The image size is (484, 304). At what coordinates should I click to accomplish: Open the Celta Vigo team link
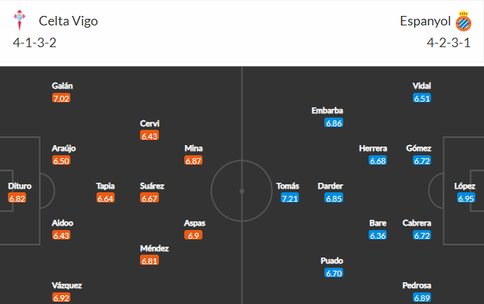68,21
